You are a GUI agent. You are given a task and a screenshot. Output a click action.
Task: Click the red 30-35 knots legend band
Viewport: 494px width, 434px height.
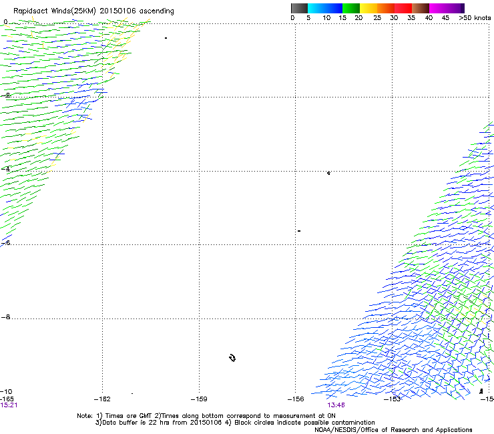pyautogui.click(x=403, y=8)
